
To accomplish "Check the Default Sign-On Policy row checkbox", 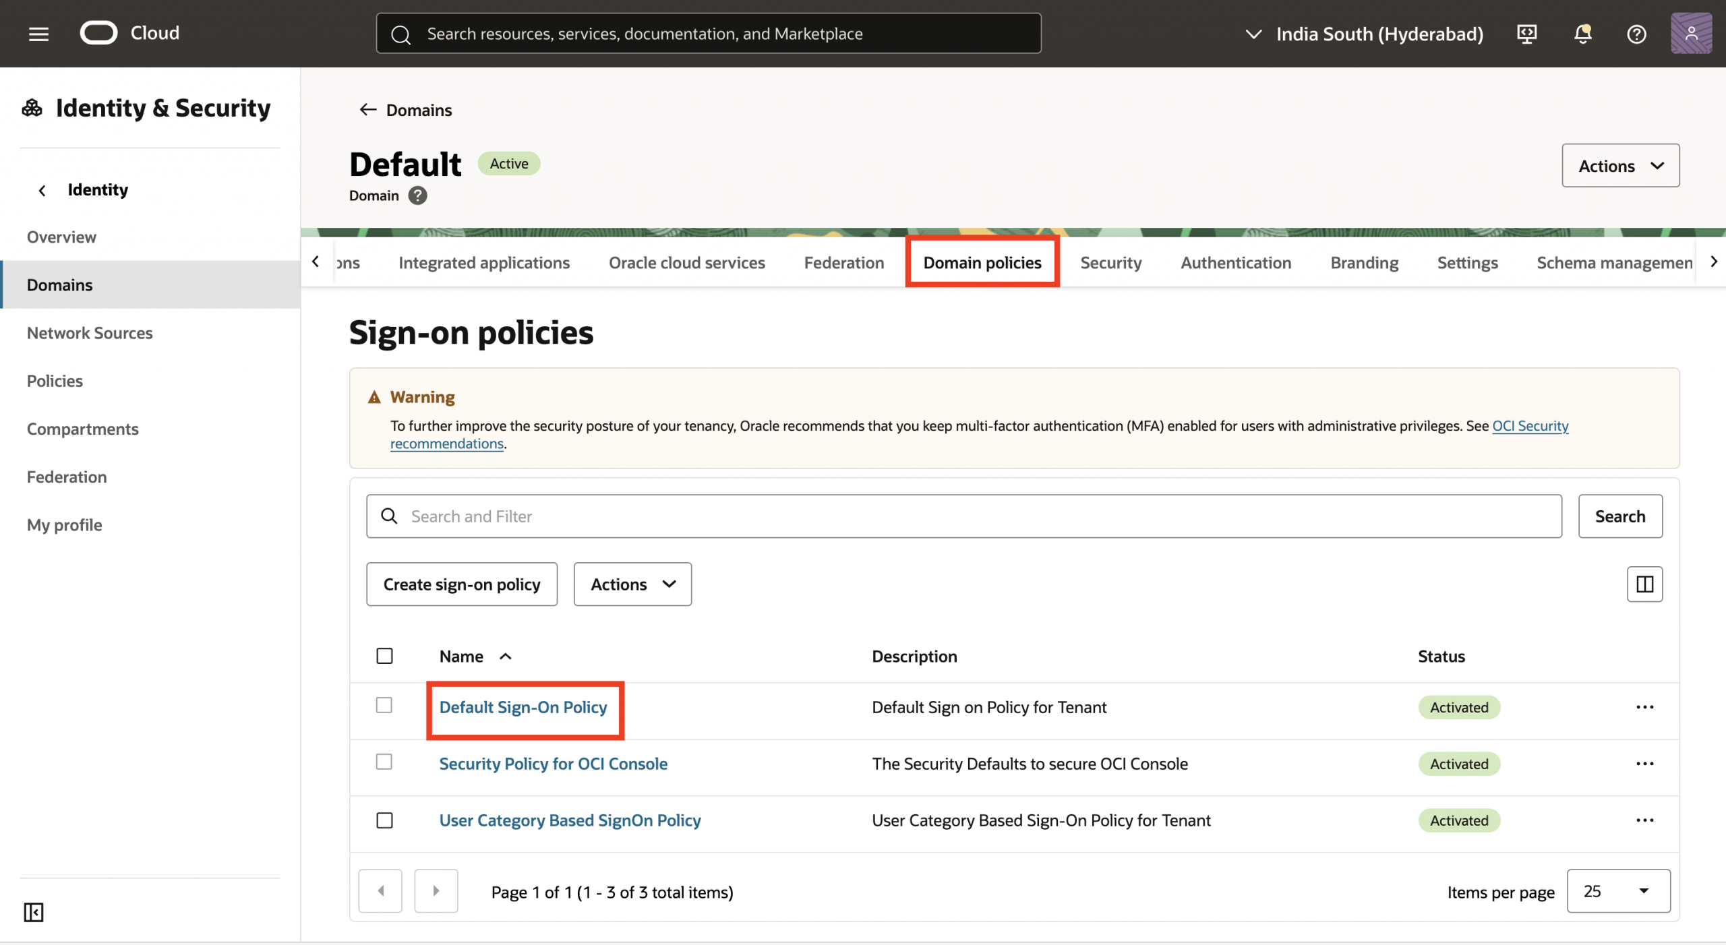I will point(384,705).
